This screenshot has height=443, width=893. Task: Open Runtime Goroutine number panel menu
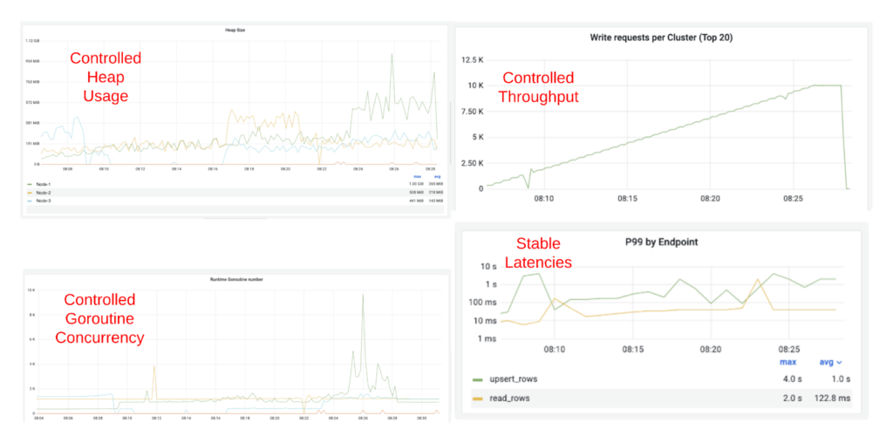(236, 279)
